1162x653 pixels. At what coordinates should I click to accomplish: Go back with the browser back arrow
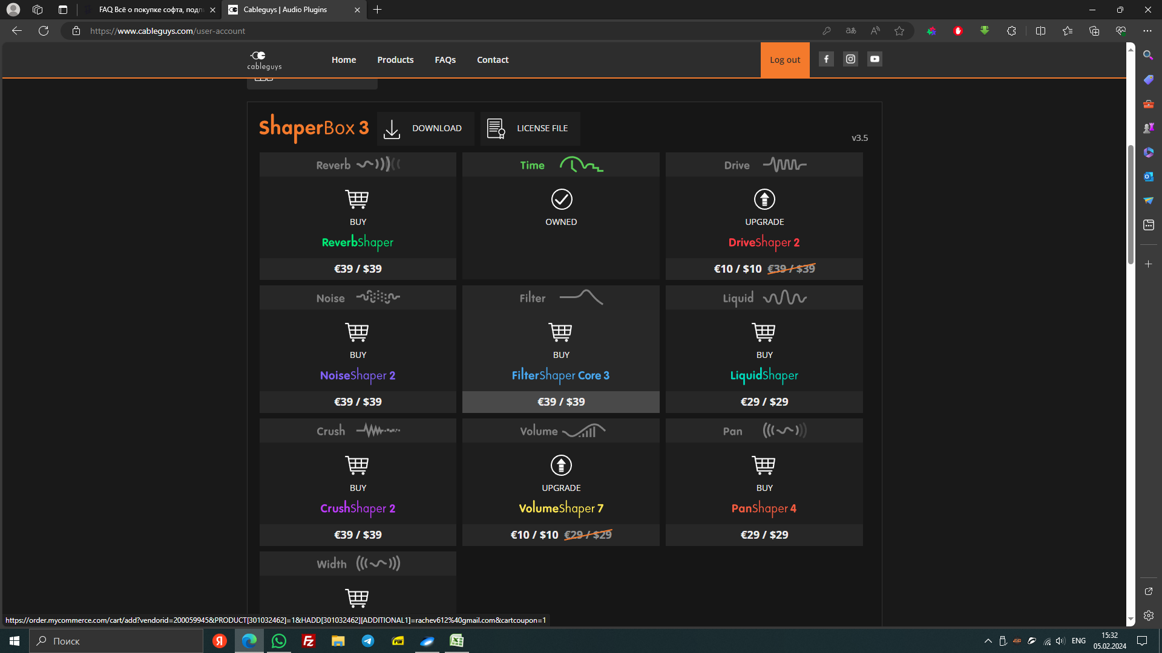(x=17, y=31)
